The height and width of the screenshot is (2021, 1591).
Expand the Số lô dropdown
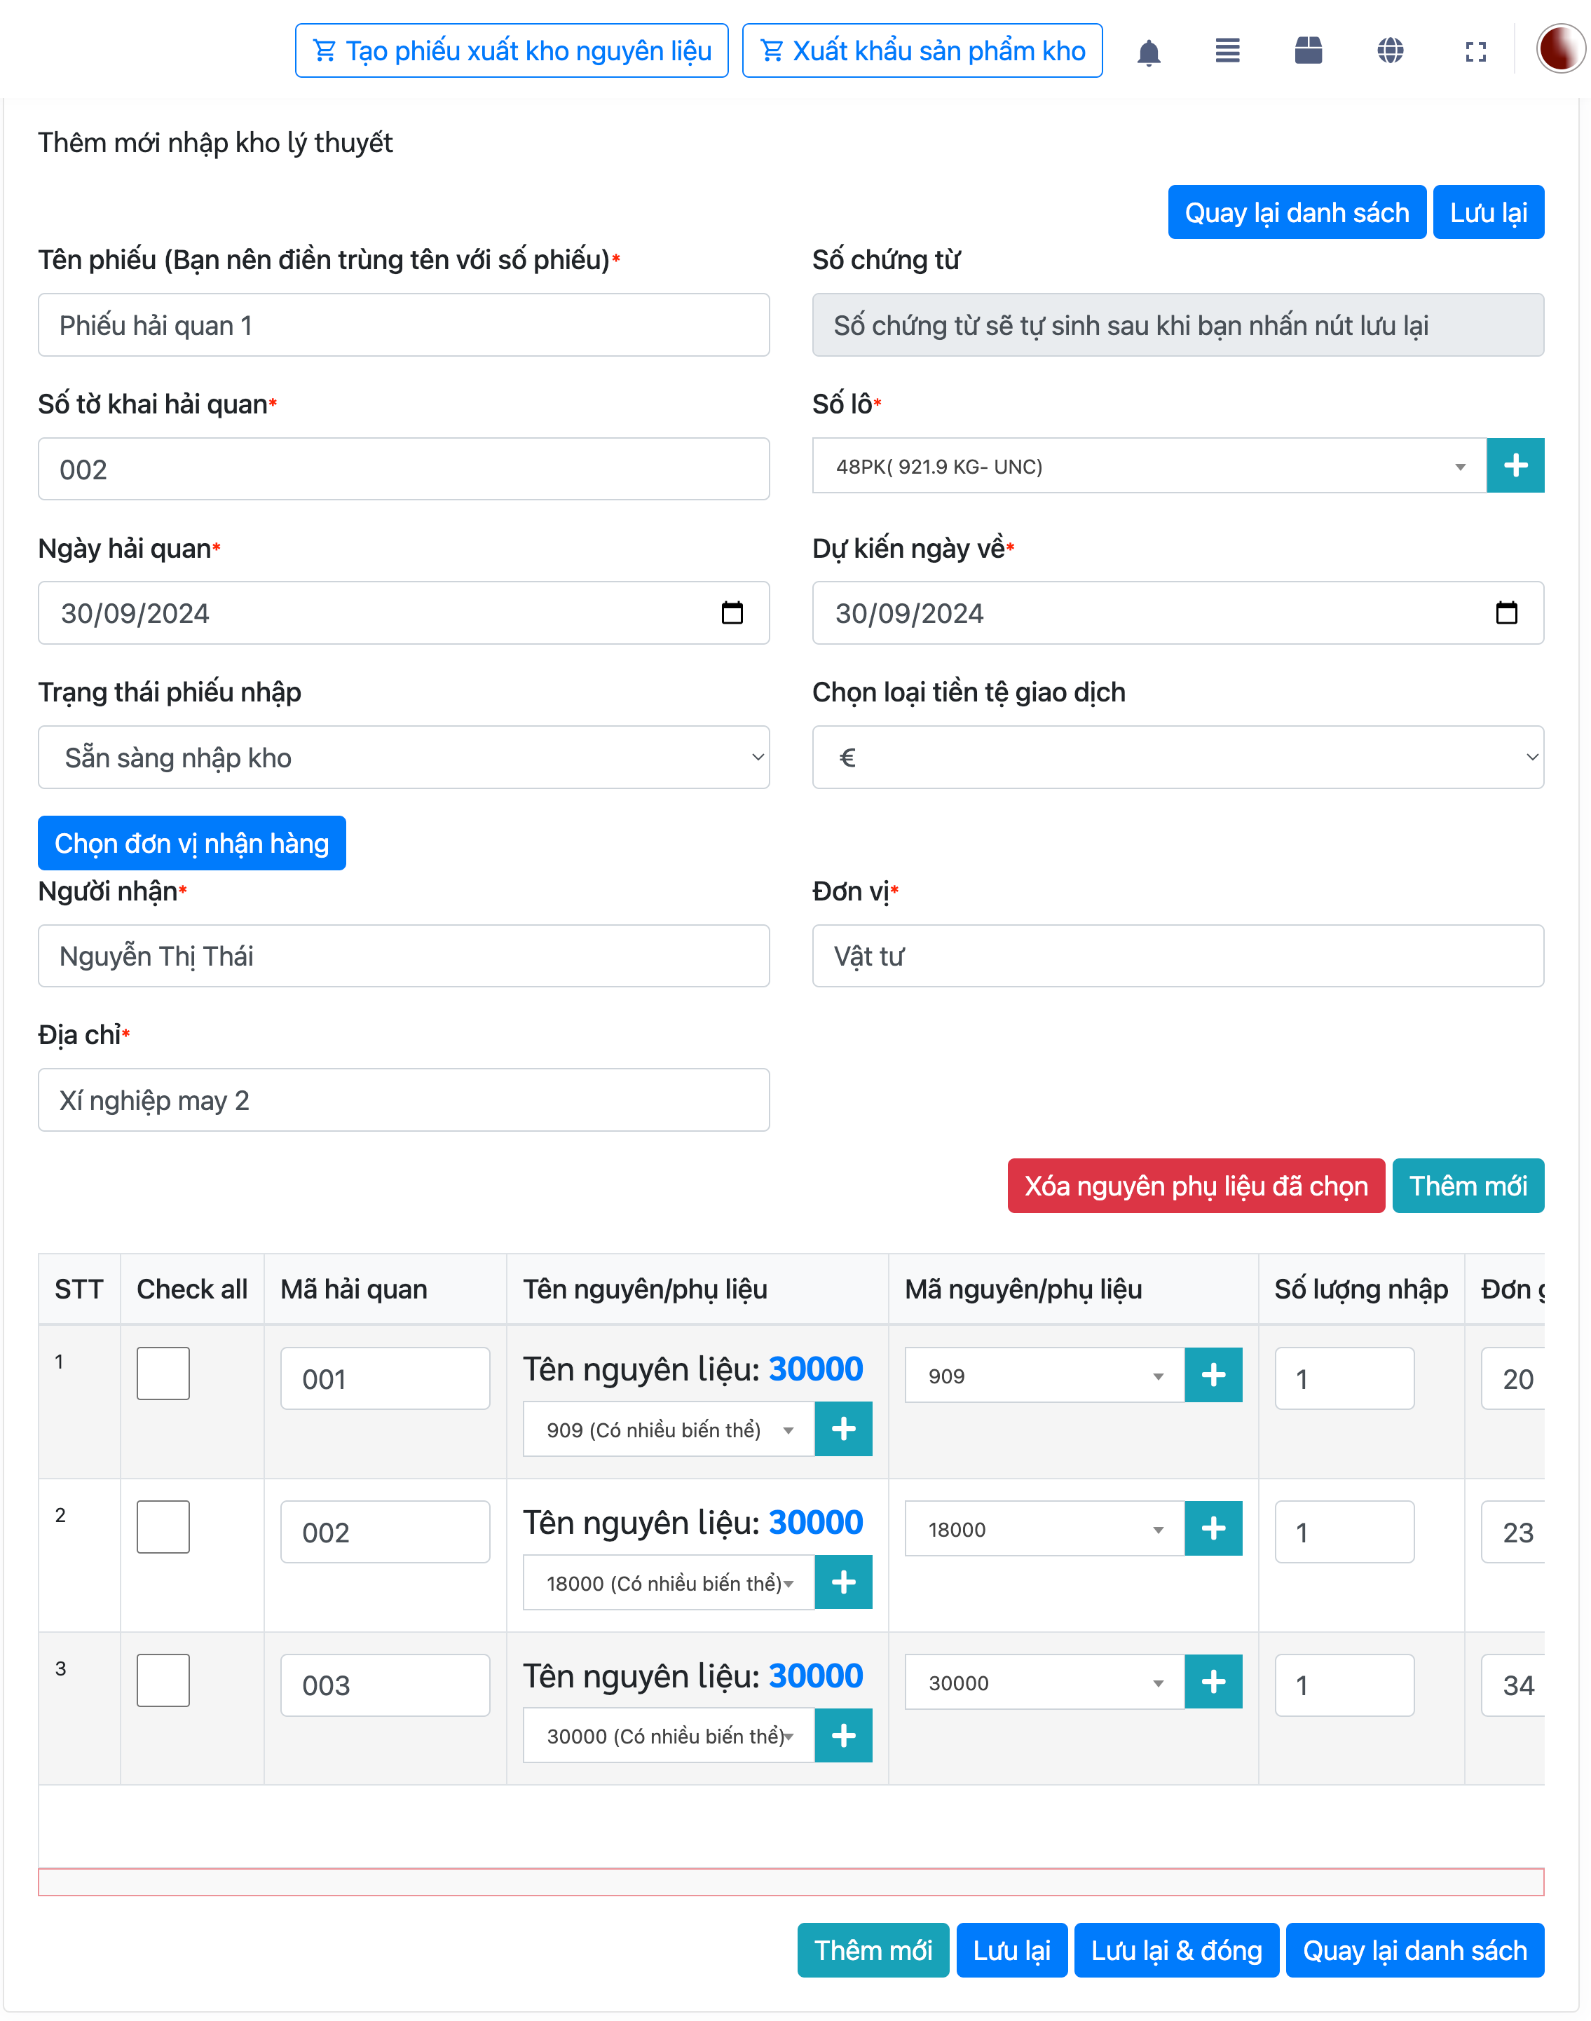pos(1149,466)
